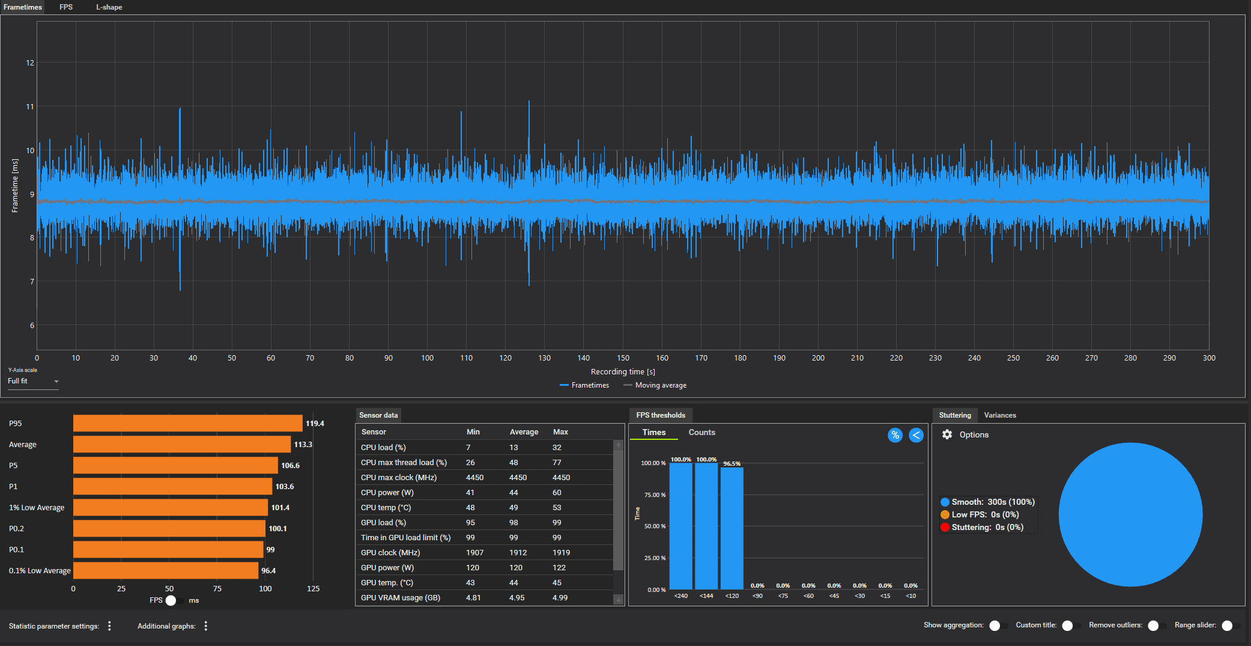The height and width of the screenshot is (646, 1251).
Task: Click the Options label in stuttering panel
Action: coord(974,434)
